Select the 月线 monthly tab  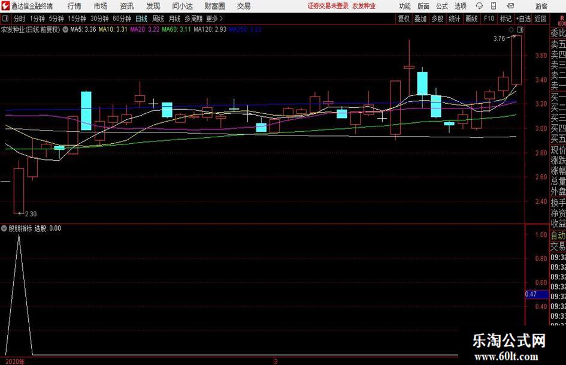[x=174, y=19]
